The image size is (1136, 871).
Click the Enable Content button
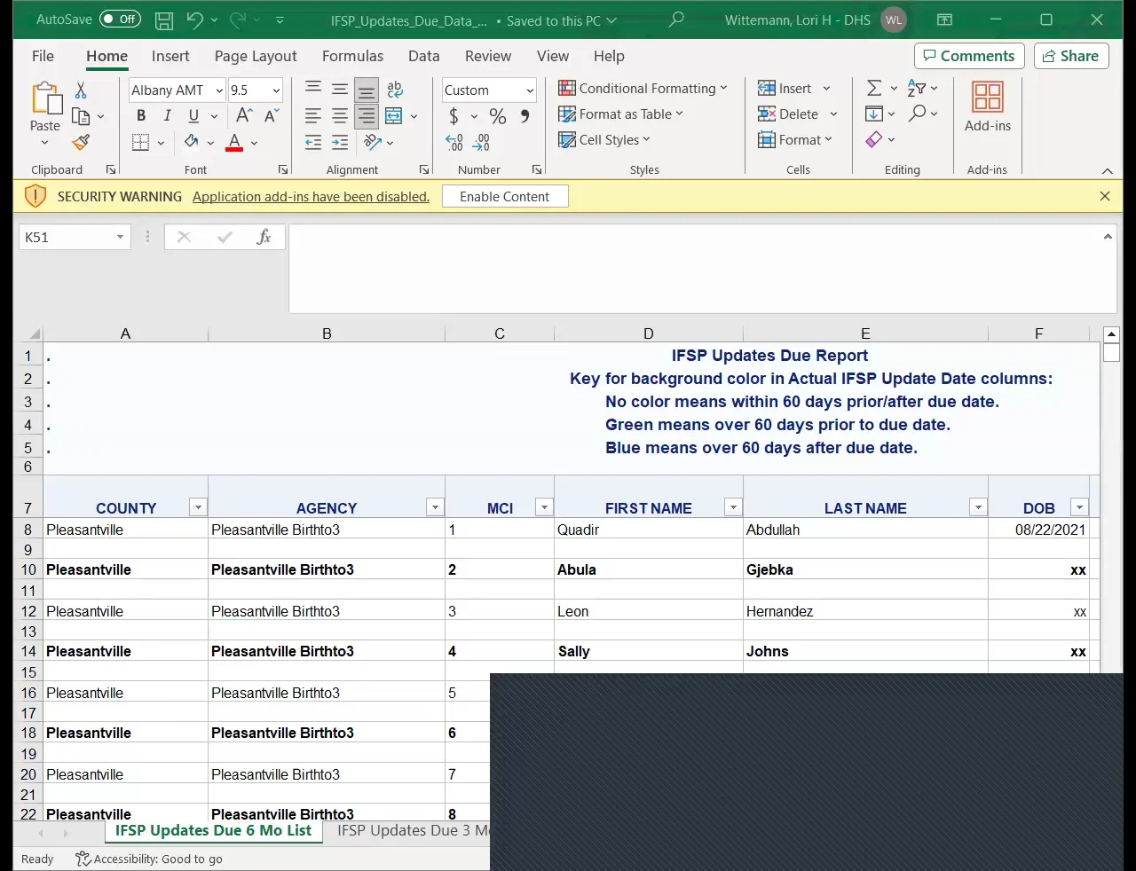504,197
